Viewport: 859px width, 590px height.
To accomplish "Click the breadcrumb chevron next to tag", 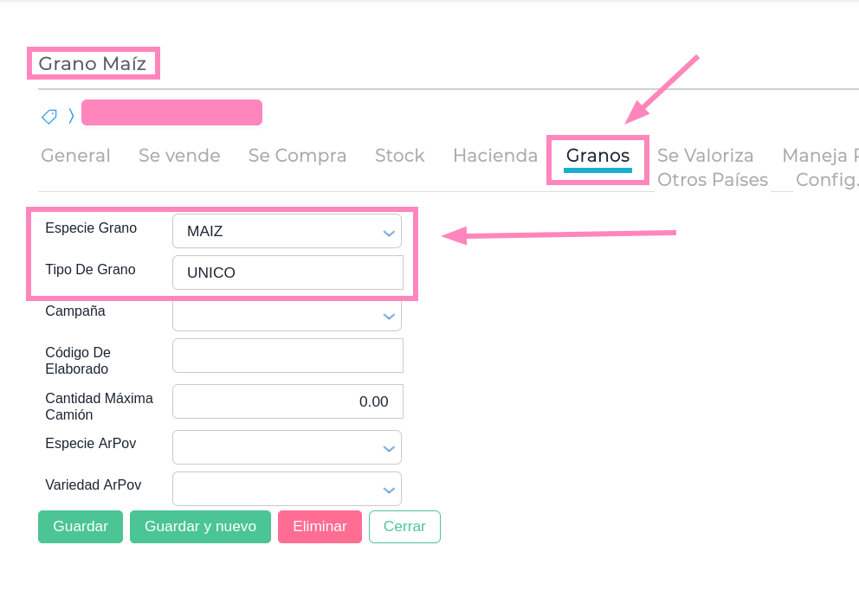I will (71, 116).
